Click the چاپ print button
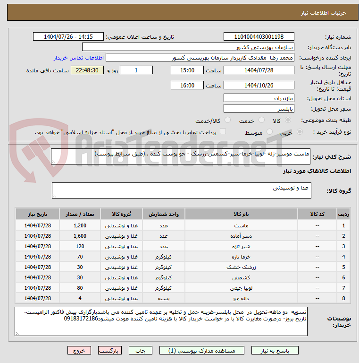This screenshot has width=359, height=363. (x=141, y=351)
